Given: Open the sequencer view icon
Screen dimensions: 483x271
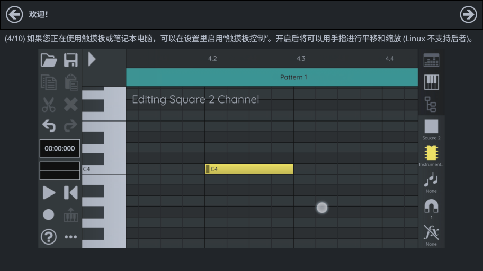Looking at the screenshot, I should [x=431, y=60].
